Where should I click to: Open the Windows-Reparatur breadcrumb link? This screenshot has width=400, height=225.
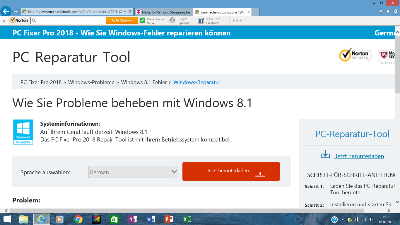(x=197, y=82)
